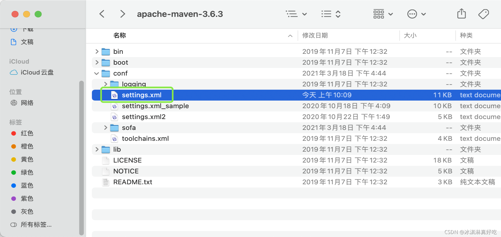This screenshot has height=237, width=501.
Task: Open the ellipsis action menu
Action: (x=416, y=14)
